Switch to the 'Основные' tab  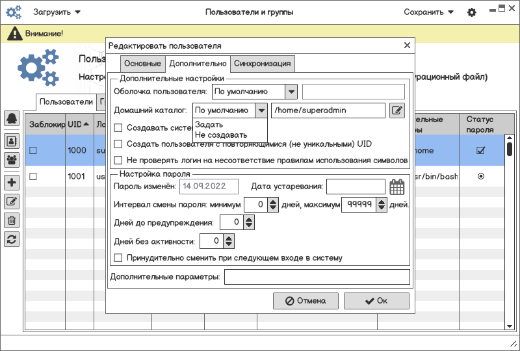[142, 64]
